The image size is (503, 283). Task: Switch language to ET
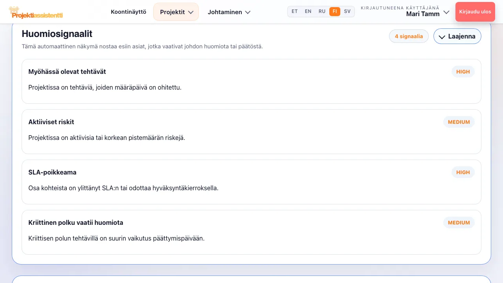pos(295,11)
